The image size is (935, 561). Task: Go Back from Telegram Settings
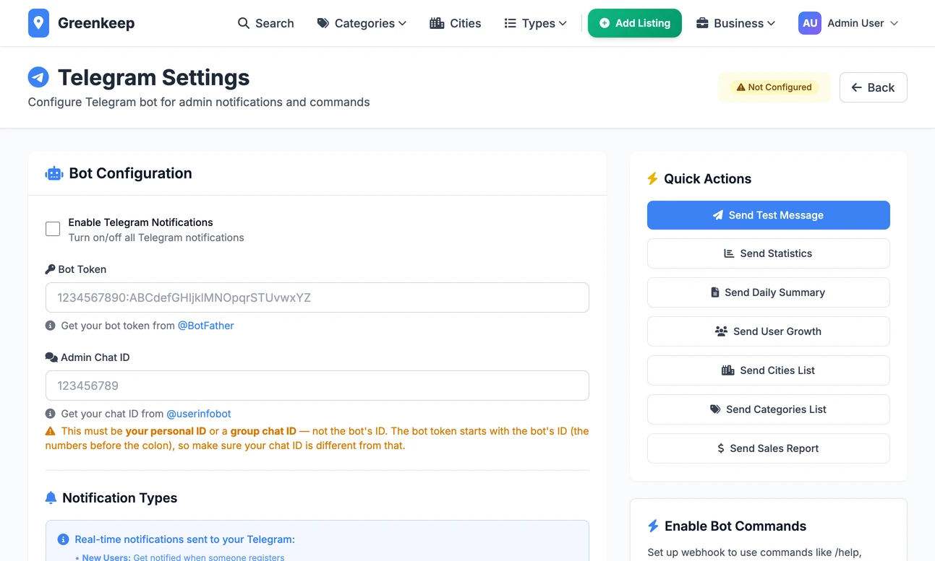(x=873, y=87)
